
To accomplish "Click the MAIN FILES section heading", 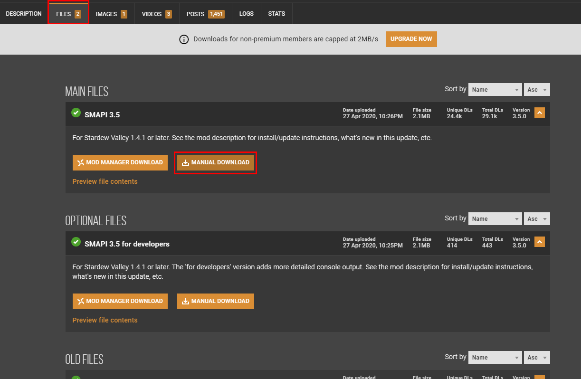I will point(87,92).
